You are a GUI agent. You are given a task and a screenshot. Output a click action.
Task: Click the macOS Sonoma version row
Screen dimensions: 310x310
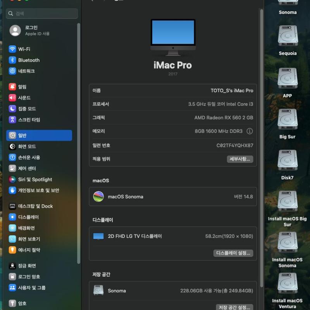click(x=173, y=197)
